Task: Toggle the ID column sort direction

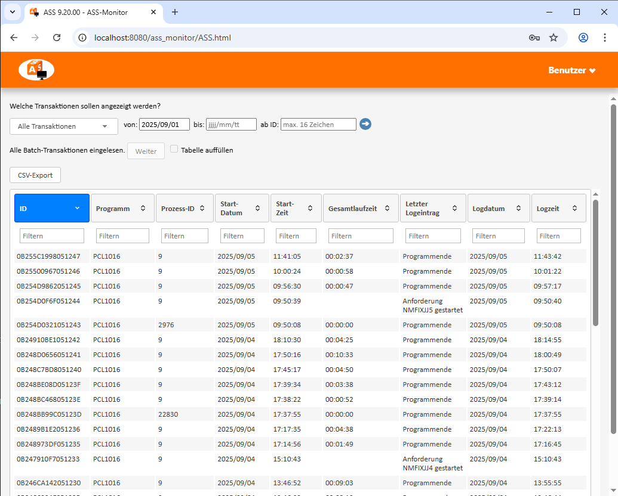Action: [52, 208]
